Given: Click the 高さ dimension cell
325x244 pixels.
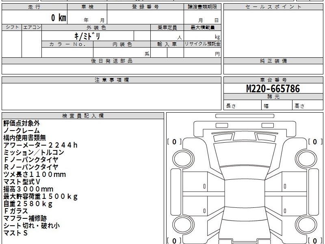Looking at the screenshot, I should point(308,105).
